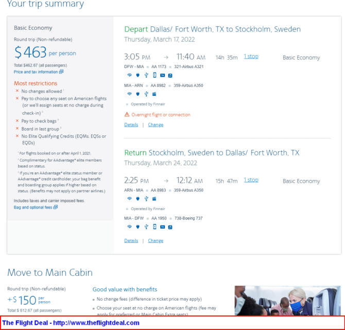Click the 'Your trip summary' heading
This screenshot has width=345, height=330.
pos(45,4)
